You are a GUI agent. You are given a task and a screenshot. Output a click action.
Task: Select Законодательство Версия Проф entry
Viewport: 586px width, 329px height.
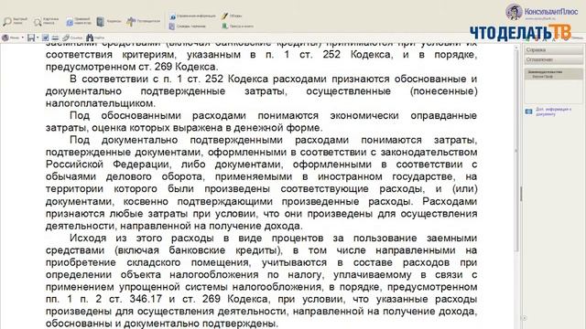553,74
